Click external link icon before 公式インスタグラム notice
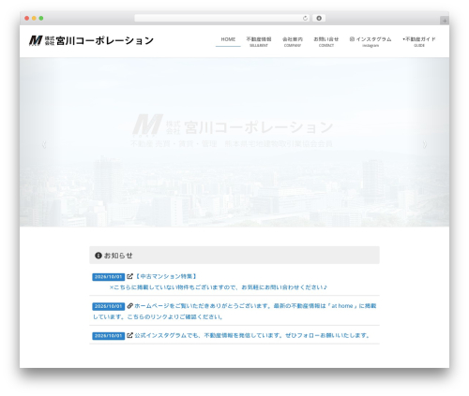Screen dimensions: 469x396 (x=129, y=335)
